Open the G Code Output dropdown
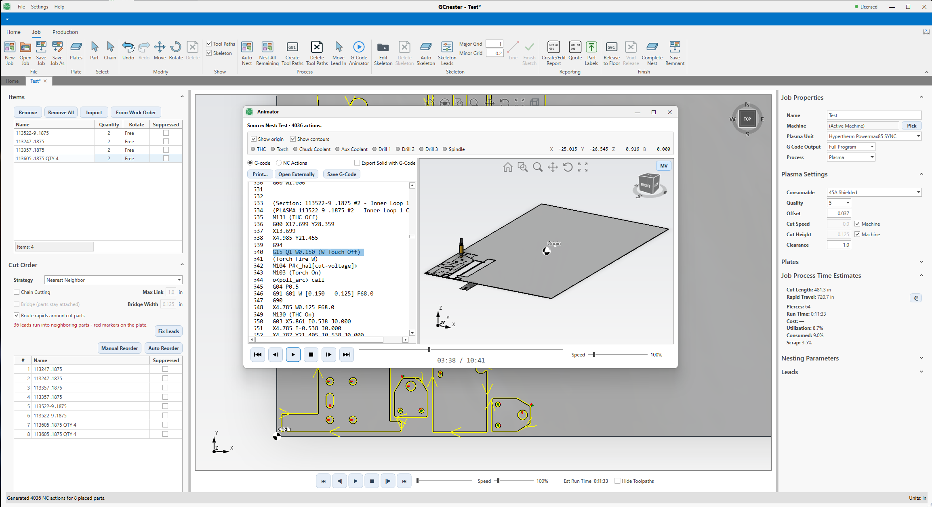The width and height of the screenshot is (932, 507). pyautogui.click(x=851, y=147)
